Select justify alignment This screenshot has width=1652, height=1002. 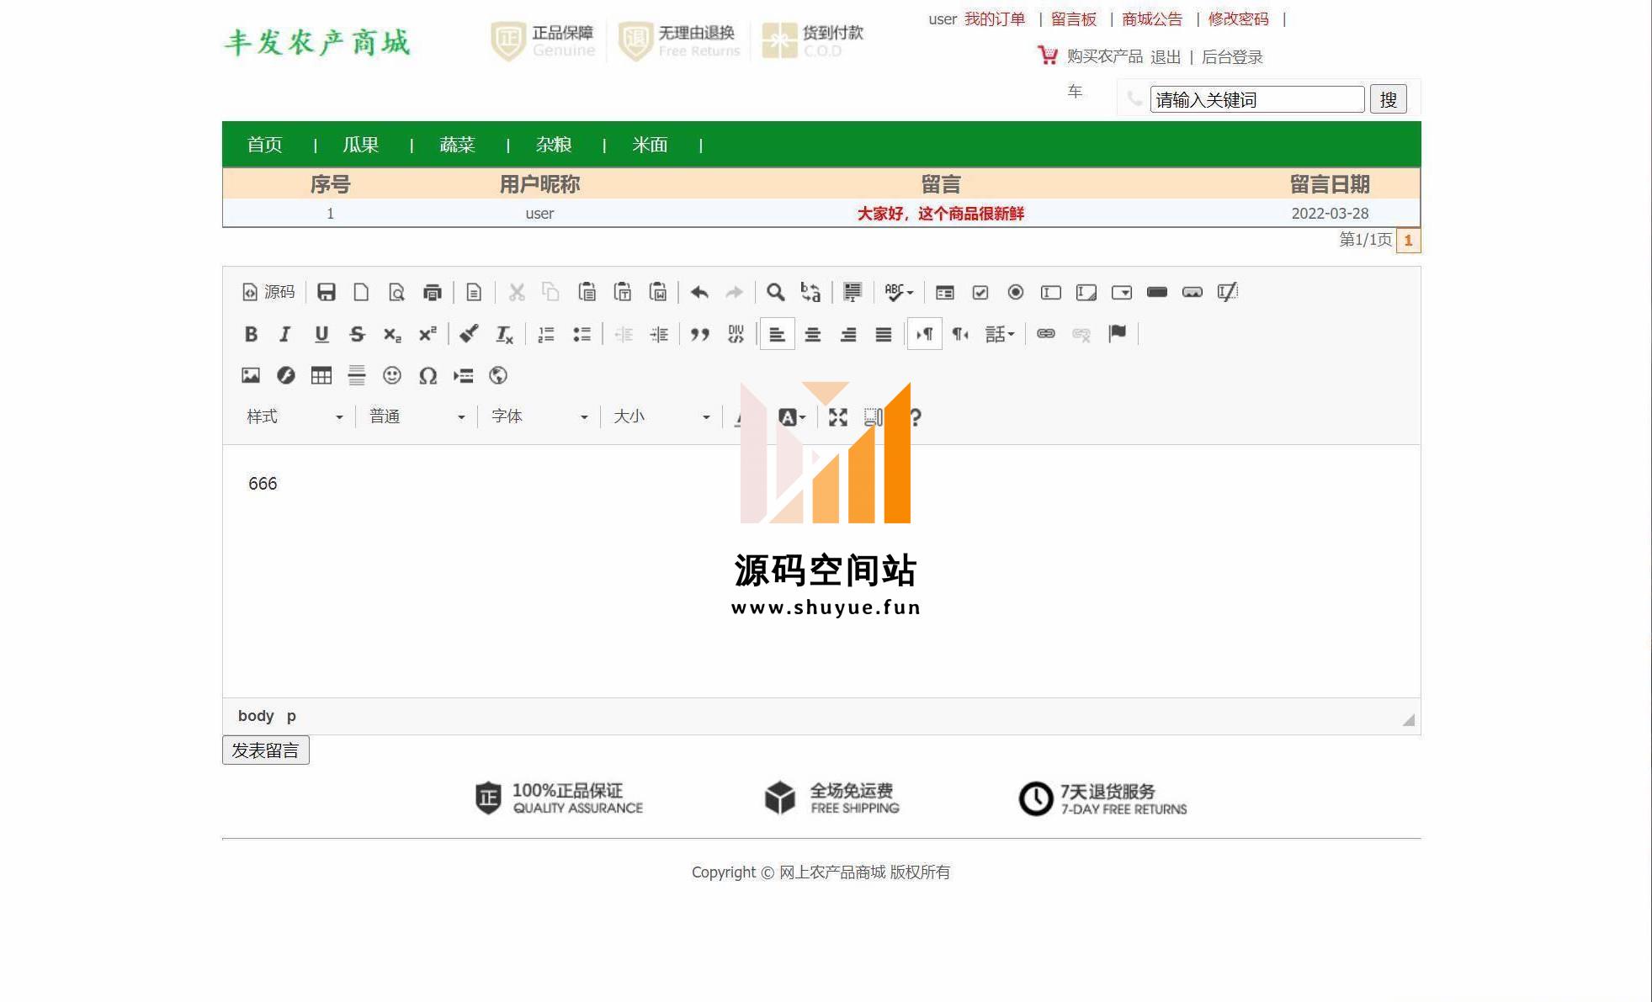(x=884, y=334)
